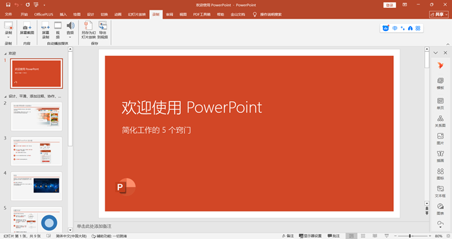Toggle the 备注 (Notes) status bar button
This screenshot has width=452, height=239.
288,236
